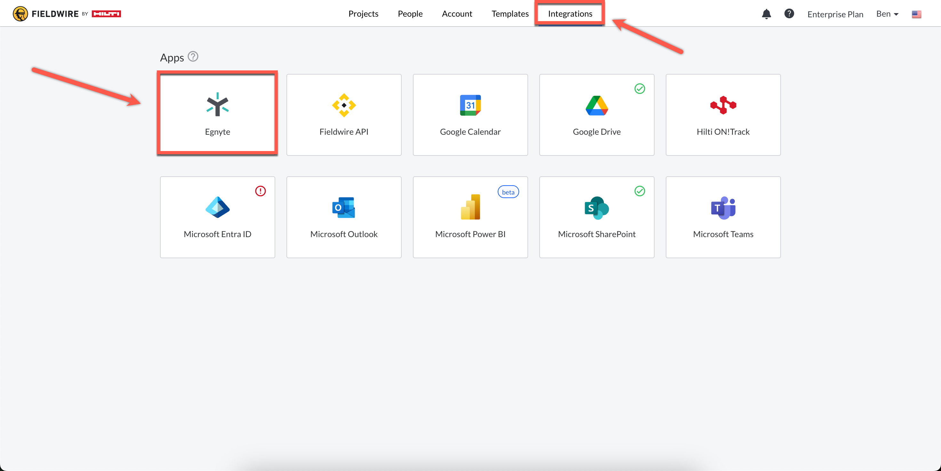Click the help question mark in header
The width and height of the screenshot is (941, 471).
pyautogui.click(x=789, y=13)
